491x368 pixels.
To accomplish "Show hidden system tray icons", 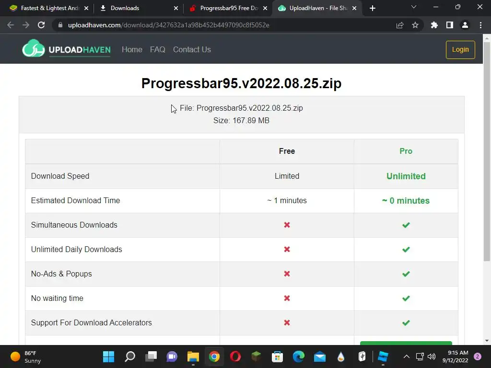I will click(407, 356).
